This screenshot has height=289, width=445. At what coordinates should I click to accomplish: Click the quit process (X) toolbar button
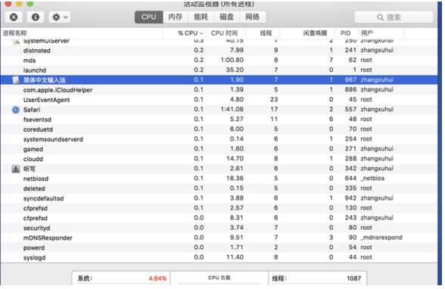(14, 17)
